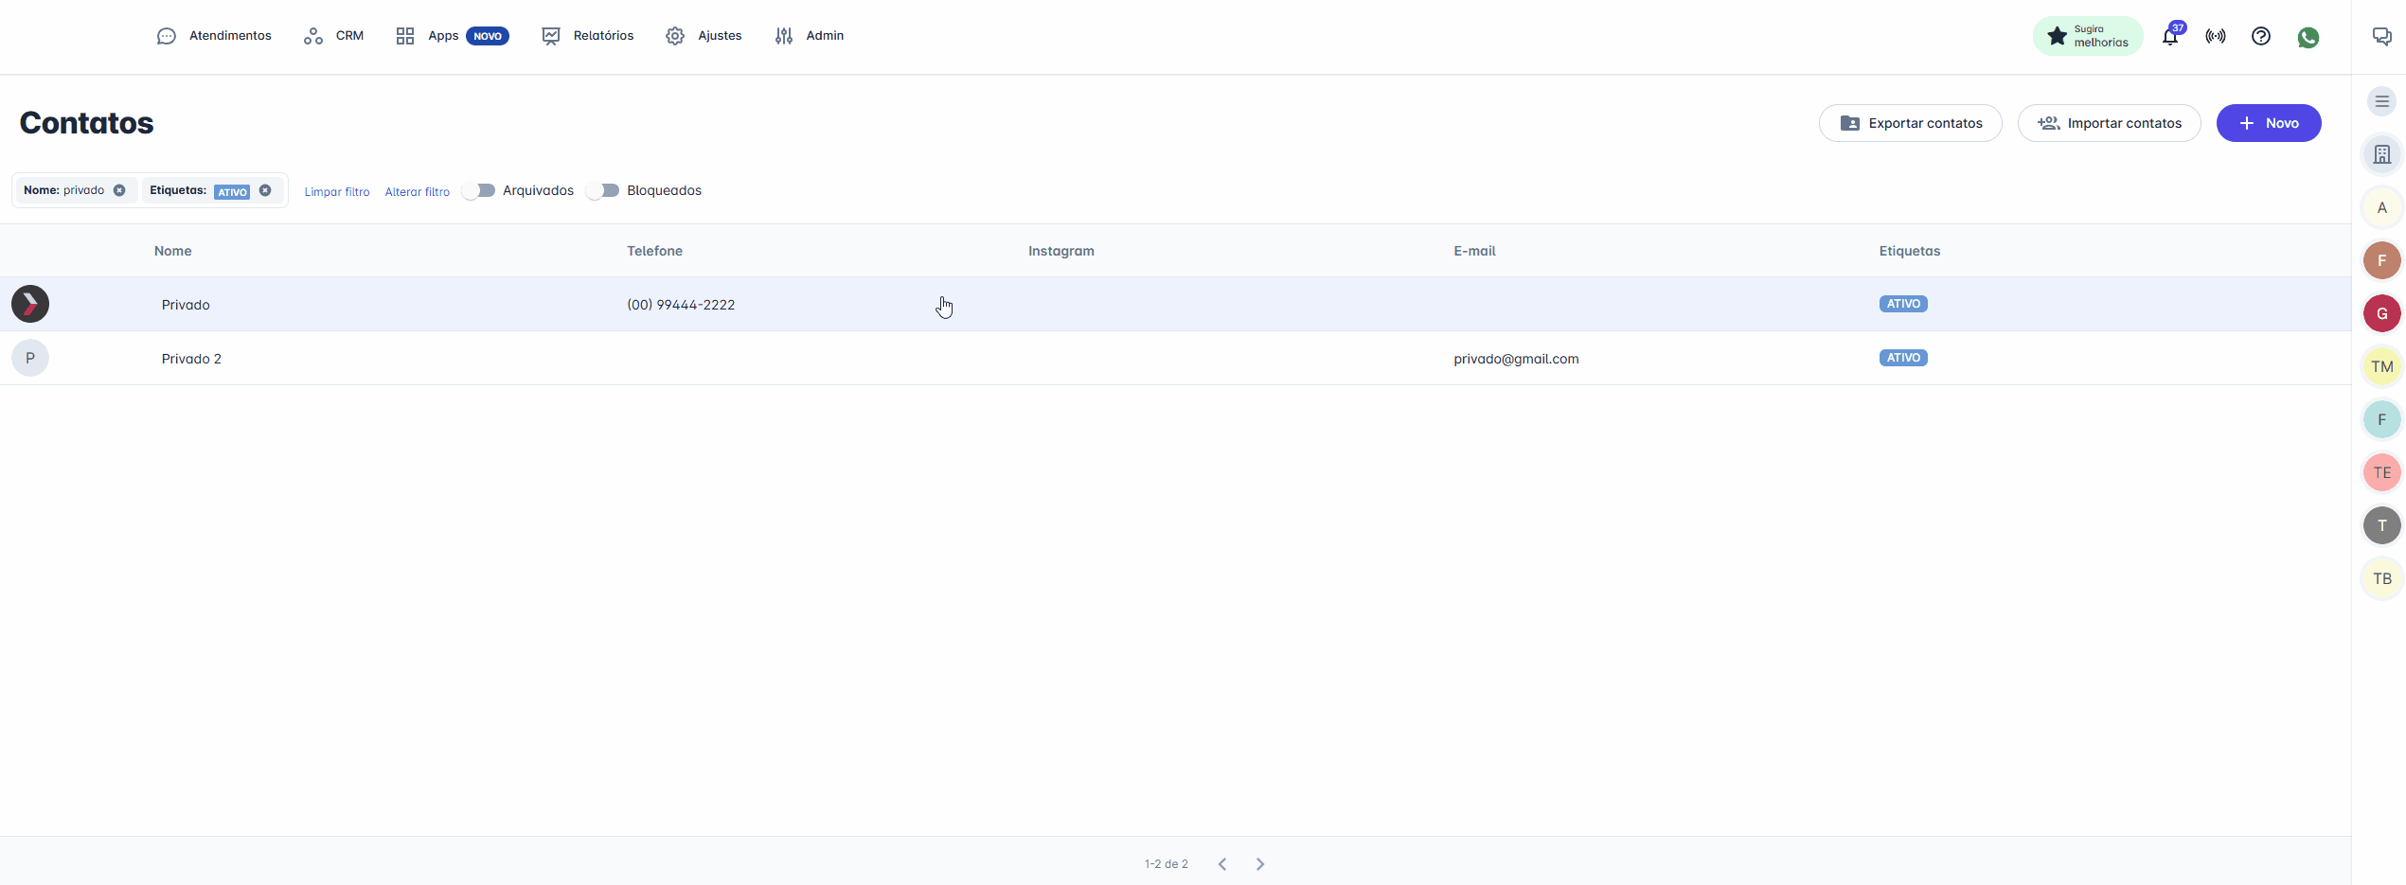The image size is (2406, 885).
Task: Open the help question mark icon
Action: pos(2260,37)
